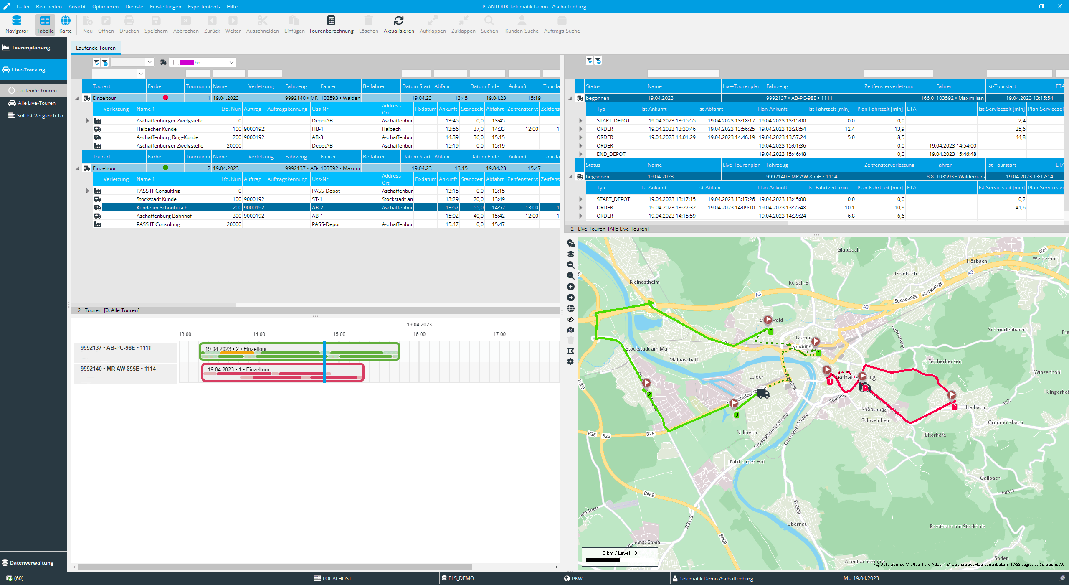Open the empty filter dropdown beside filter icons
The image size is (1069, 585).
(x=149, y=62)
